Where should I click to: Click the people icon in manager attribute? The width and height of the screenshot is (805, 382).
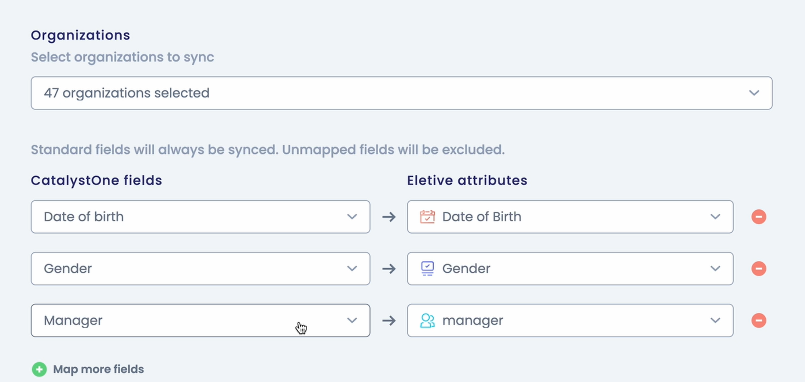[x=427, y=321]
